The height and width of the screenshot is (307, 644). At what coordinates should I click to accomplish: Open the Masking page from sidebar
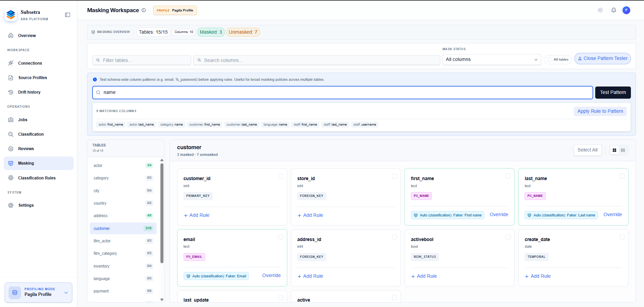click(x=39, y=163)
